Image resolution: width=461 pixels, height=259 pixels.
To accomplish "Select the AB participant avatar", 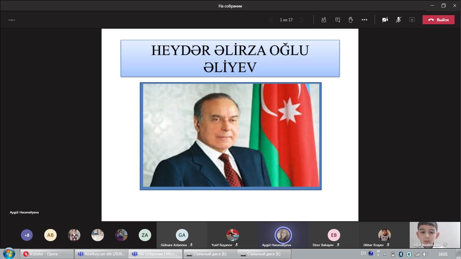I will tap(50, 235).
